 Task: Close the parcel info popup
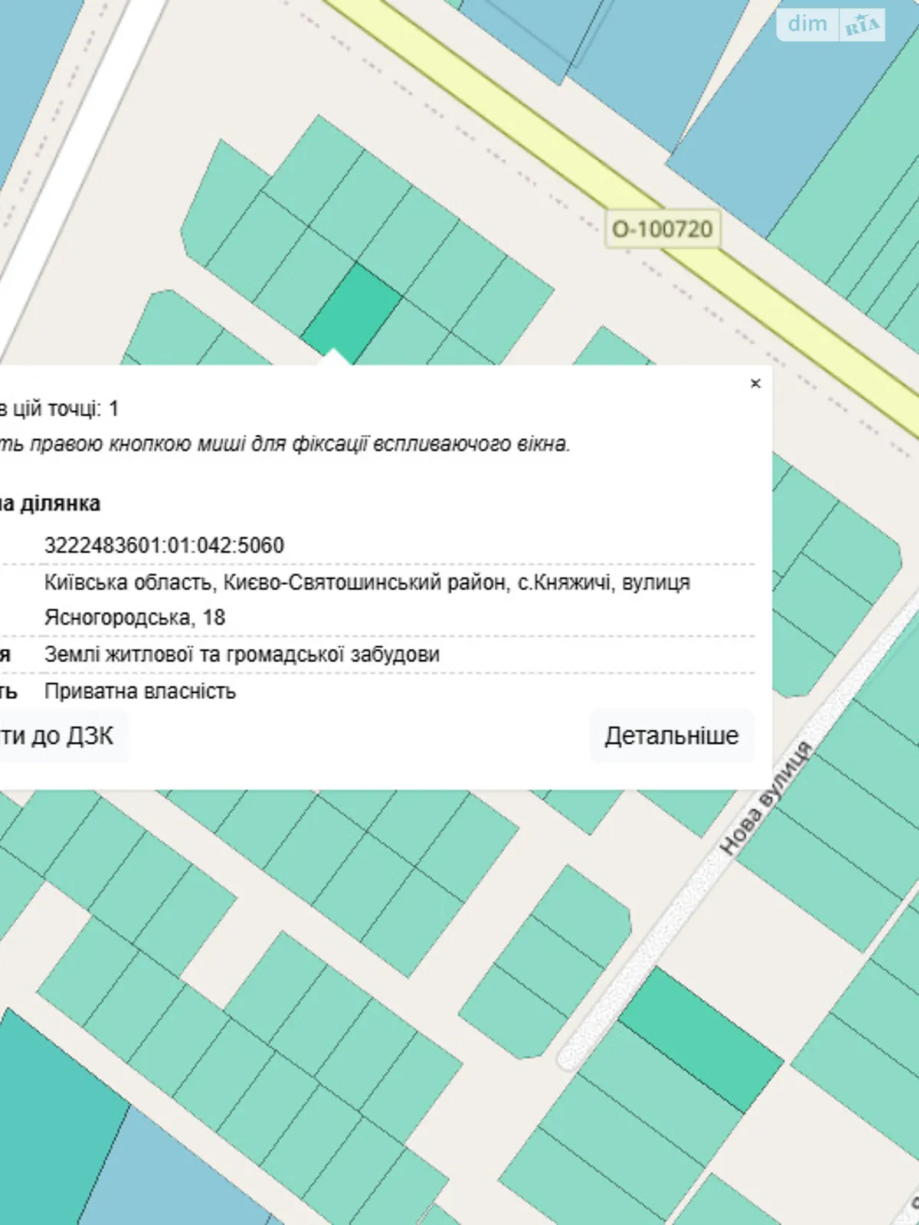pos(755,384)
